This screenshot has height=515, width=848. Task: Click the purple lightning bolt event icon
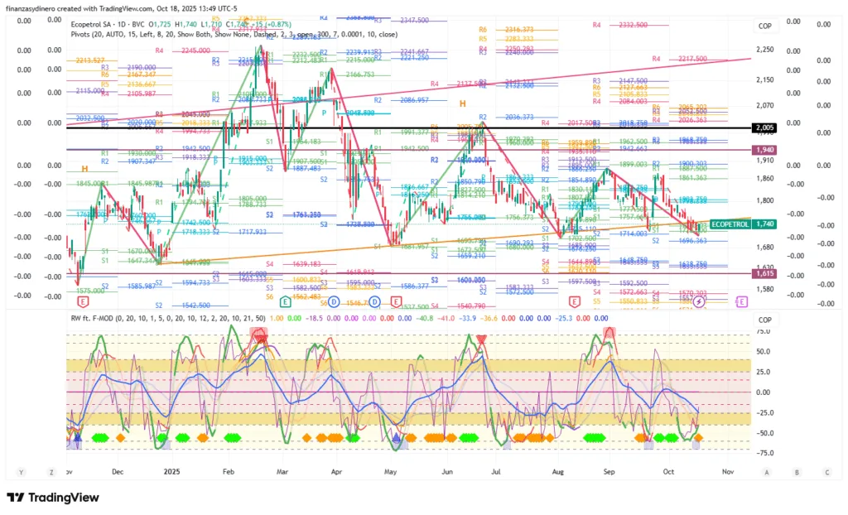click(x=699, y=302)
